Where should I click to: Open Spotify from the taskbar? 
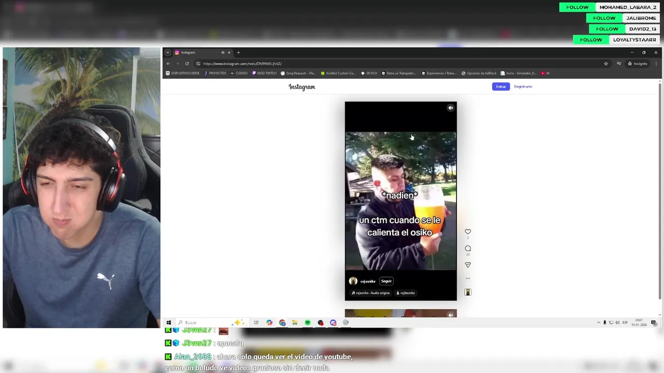[308, 323]
